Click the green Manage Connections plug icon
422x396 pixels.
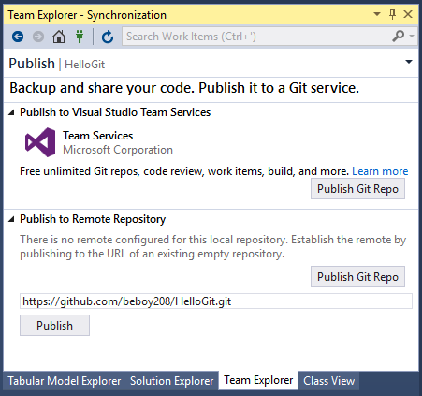coord(80,37)
